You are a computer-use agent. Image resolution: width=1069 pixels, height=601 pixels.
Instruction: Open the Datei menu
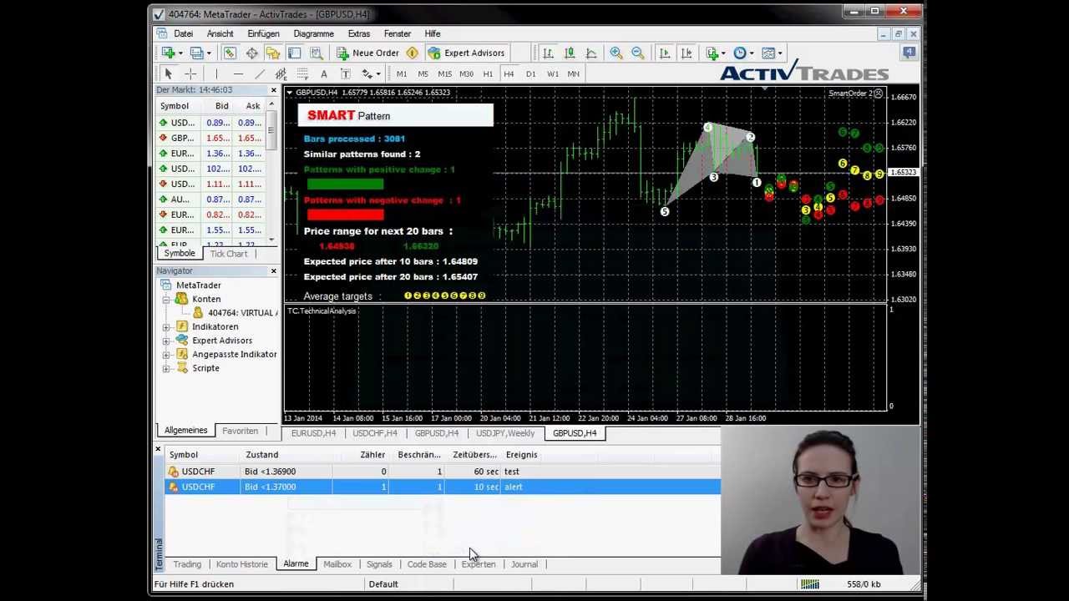(183, 33)
